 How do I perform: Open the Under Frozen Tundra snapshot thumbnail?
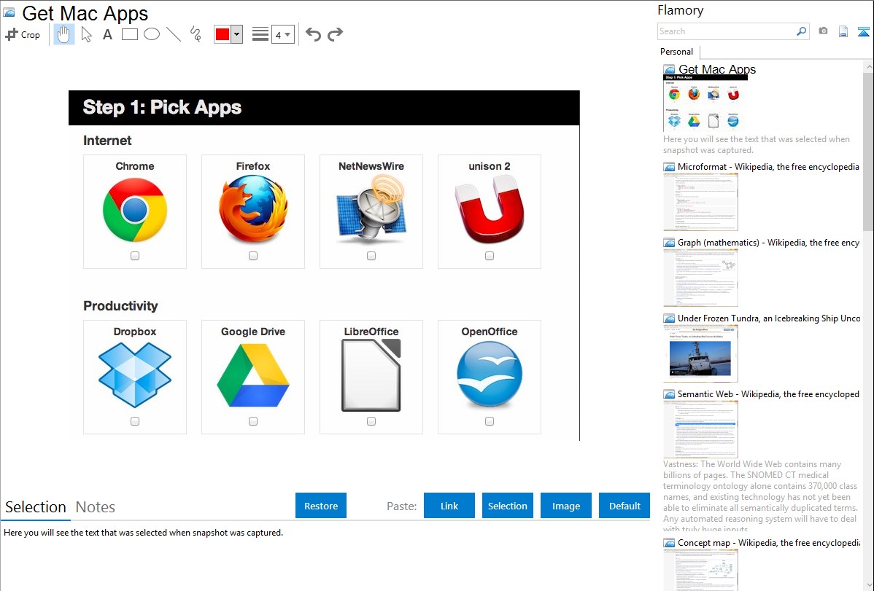pyautogui.click(x=700, y=353)
